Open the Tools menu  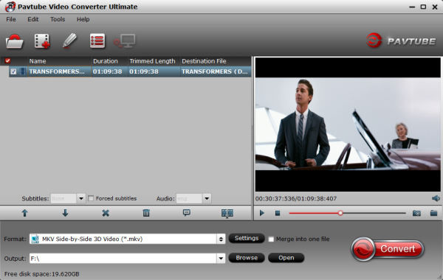[x=58, y=19]
